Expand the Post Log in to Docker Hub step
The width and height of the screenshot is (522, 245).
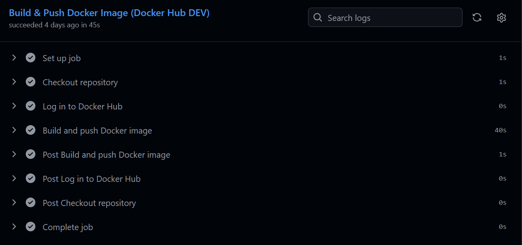14,178
